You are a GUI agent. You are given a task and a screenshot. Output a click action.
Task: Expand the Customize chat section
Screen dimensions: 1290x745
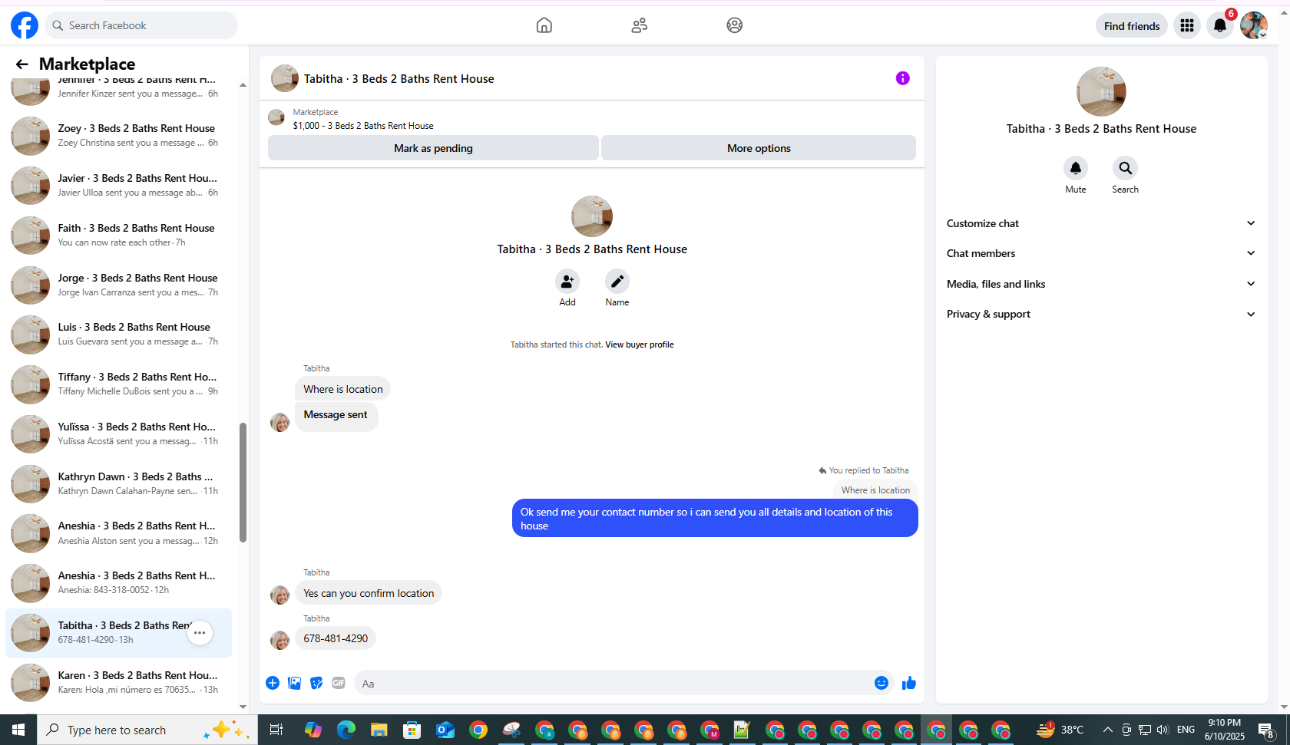pyautogui.click(x=1101, y=223)
